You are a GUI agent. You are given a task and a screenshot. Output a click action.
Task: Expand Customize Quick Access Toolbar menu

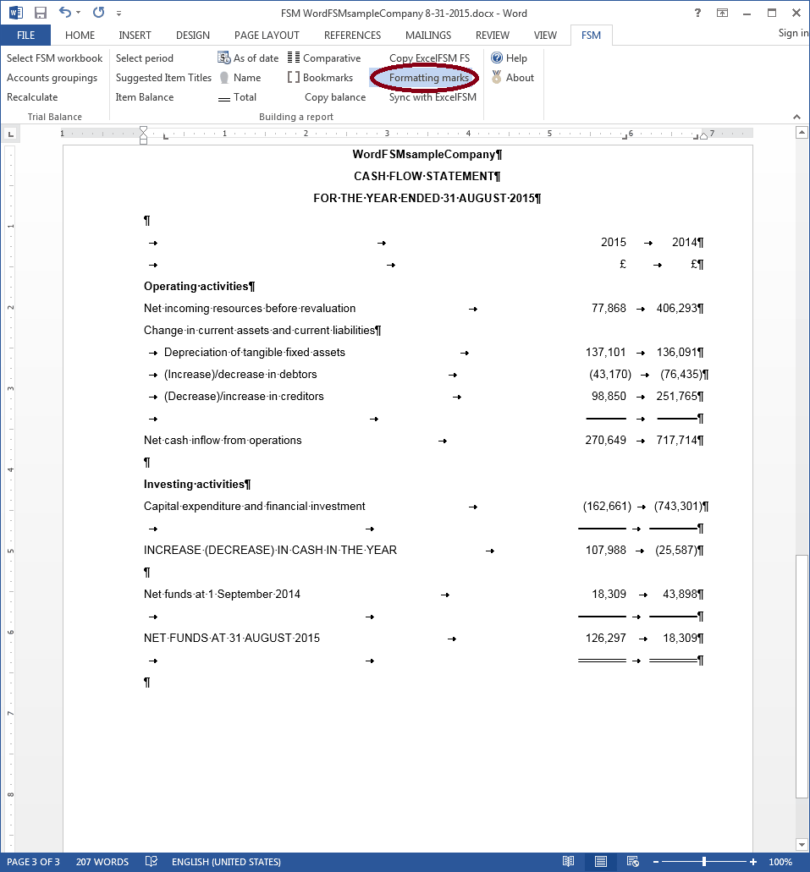coord(118,14)
